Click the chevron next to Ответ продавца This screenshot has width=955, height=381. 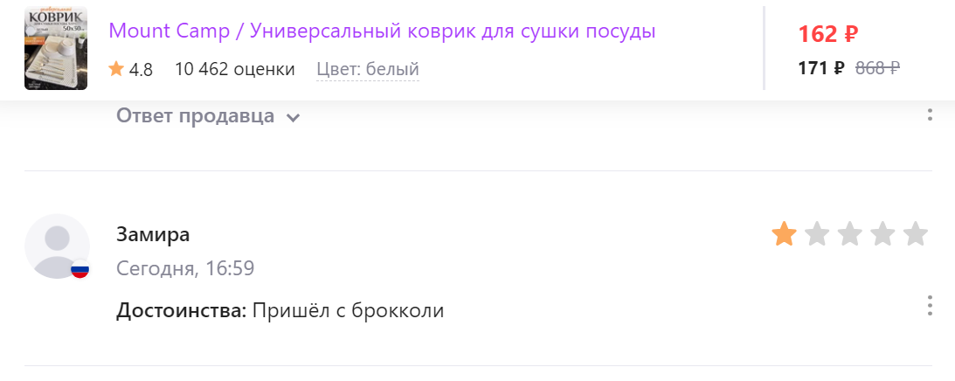294,117
